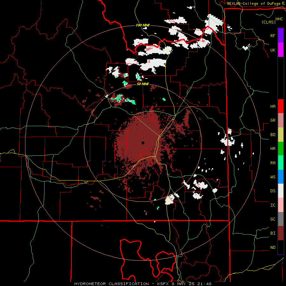Click the RF legend label
Viewport: 286px width, 286px height.
(273, 36)
